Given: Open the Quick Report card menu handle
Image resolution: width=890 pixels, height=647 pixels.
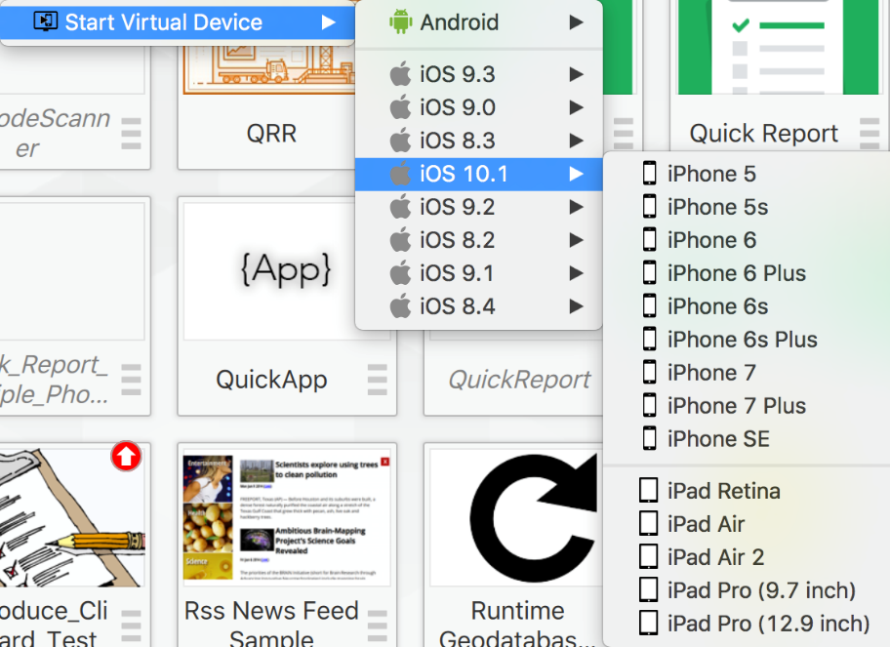Looking at the screenshot, I should 869,134.
